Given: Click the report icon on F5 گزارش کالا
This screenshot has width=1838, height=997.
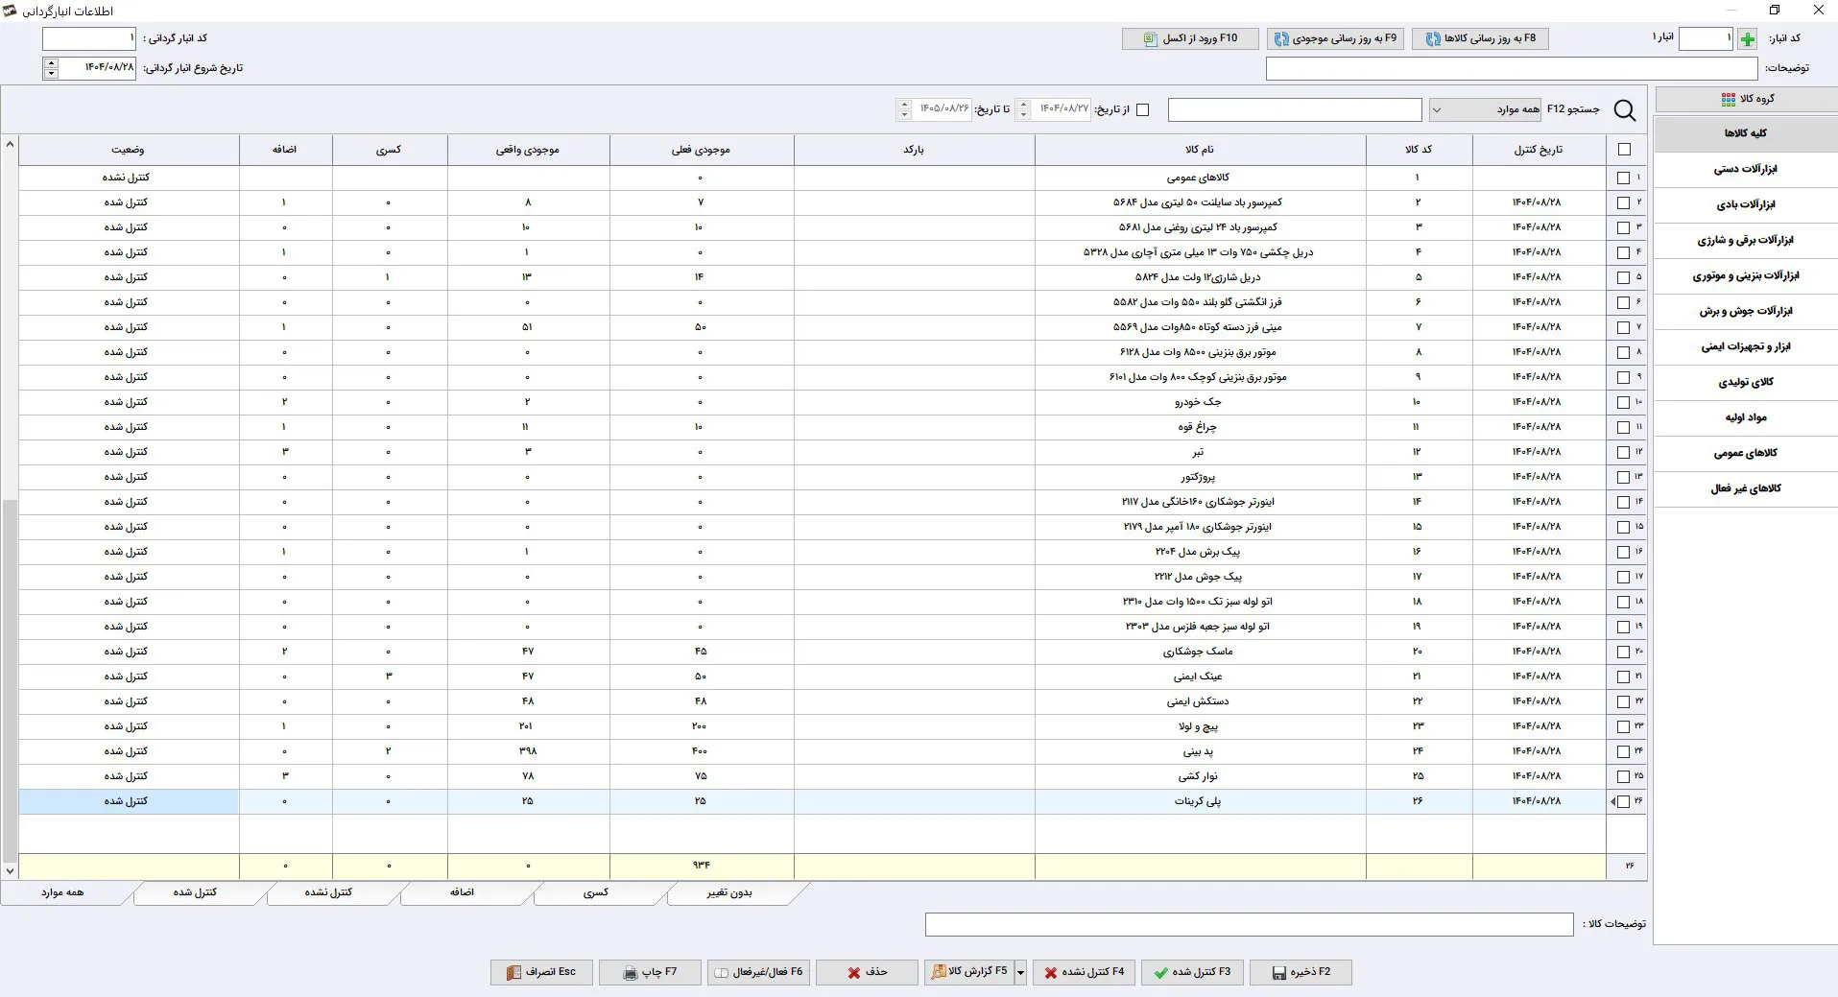Looking at the screenshot, I should 939,973.
